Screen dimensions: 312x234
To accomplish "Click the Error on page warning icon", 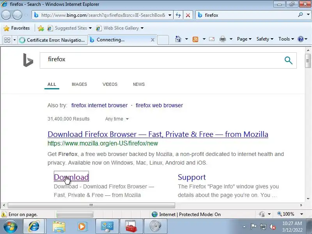I will pos(4,214).
